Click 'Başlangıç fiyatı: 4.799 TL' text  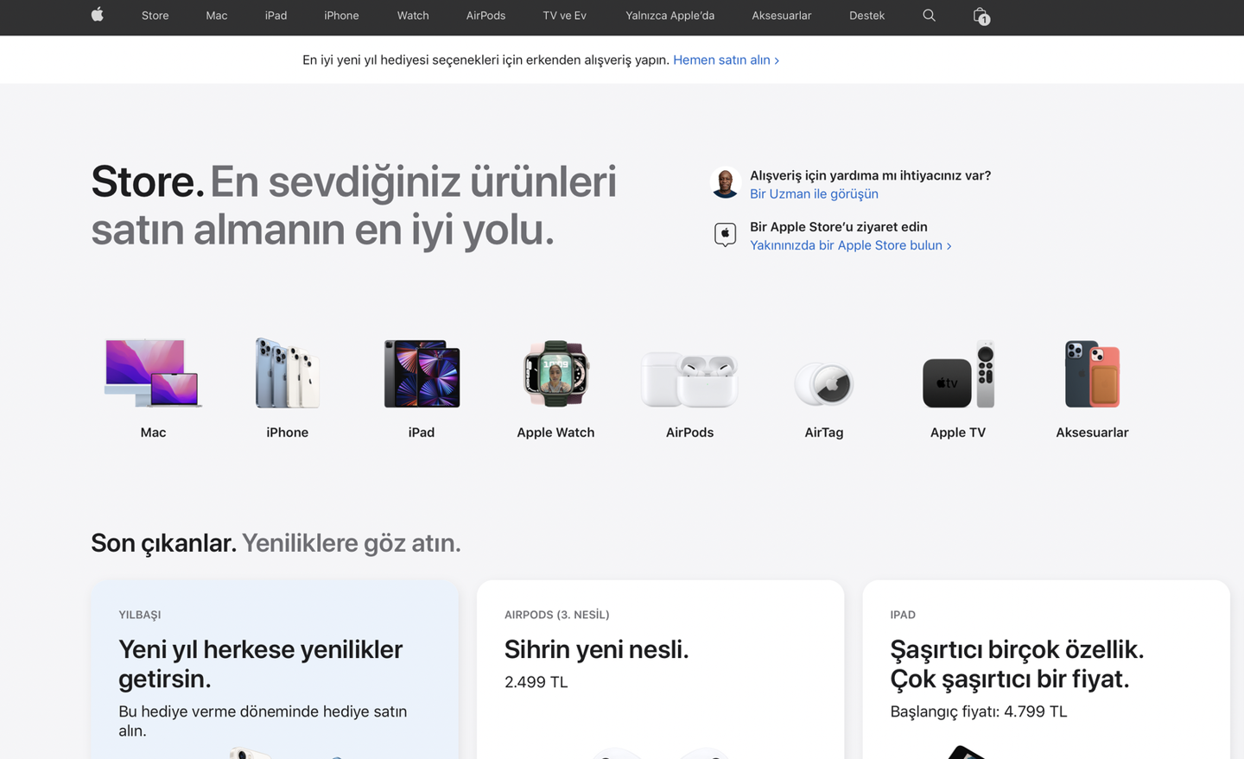pos(979,712)
